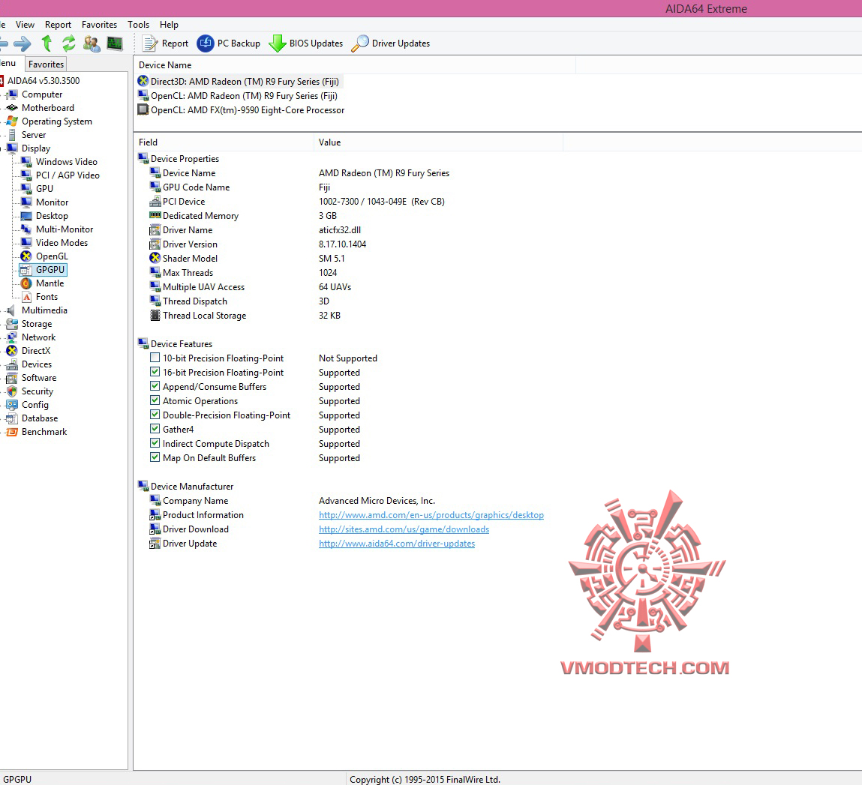The image size is (862, 785).
Task: Click Atomic Operations checkbox
Action: point(155,400)
